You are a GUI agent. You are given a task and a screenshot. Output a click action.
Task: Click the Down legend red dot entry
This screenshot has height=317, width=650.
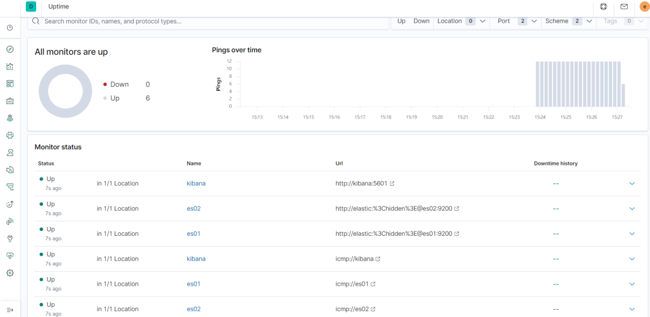(x=126, y=85)
